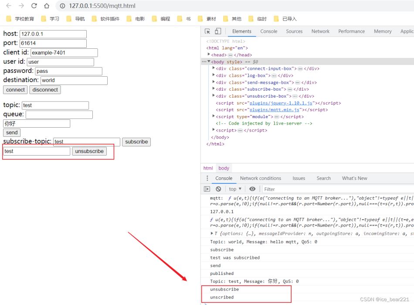Open the drawer three-dot menu
414x305 pixels.
click(x=207, y=178)
